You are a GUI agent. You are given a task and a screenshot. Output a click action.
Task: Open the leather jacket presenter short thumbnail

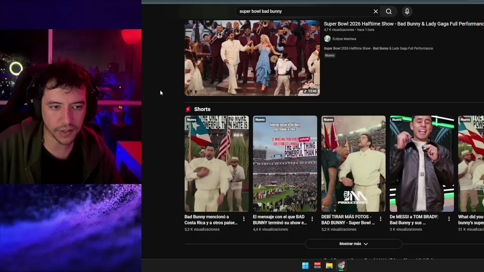[x=422, y=164]
